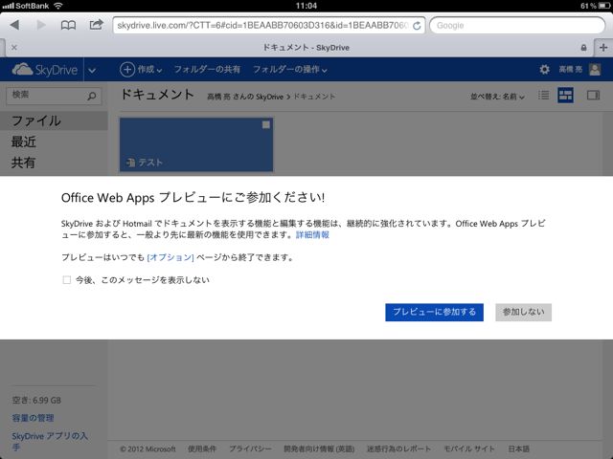This screenshot has width=613, height=459.
Task: Open a new tab with plus button
Action: tap(603, 47)
